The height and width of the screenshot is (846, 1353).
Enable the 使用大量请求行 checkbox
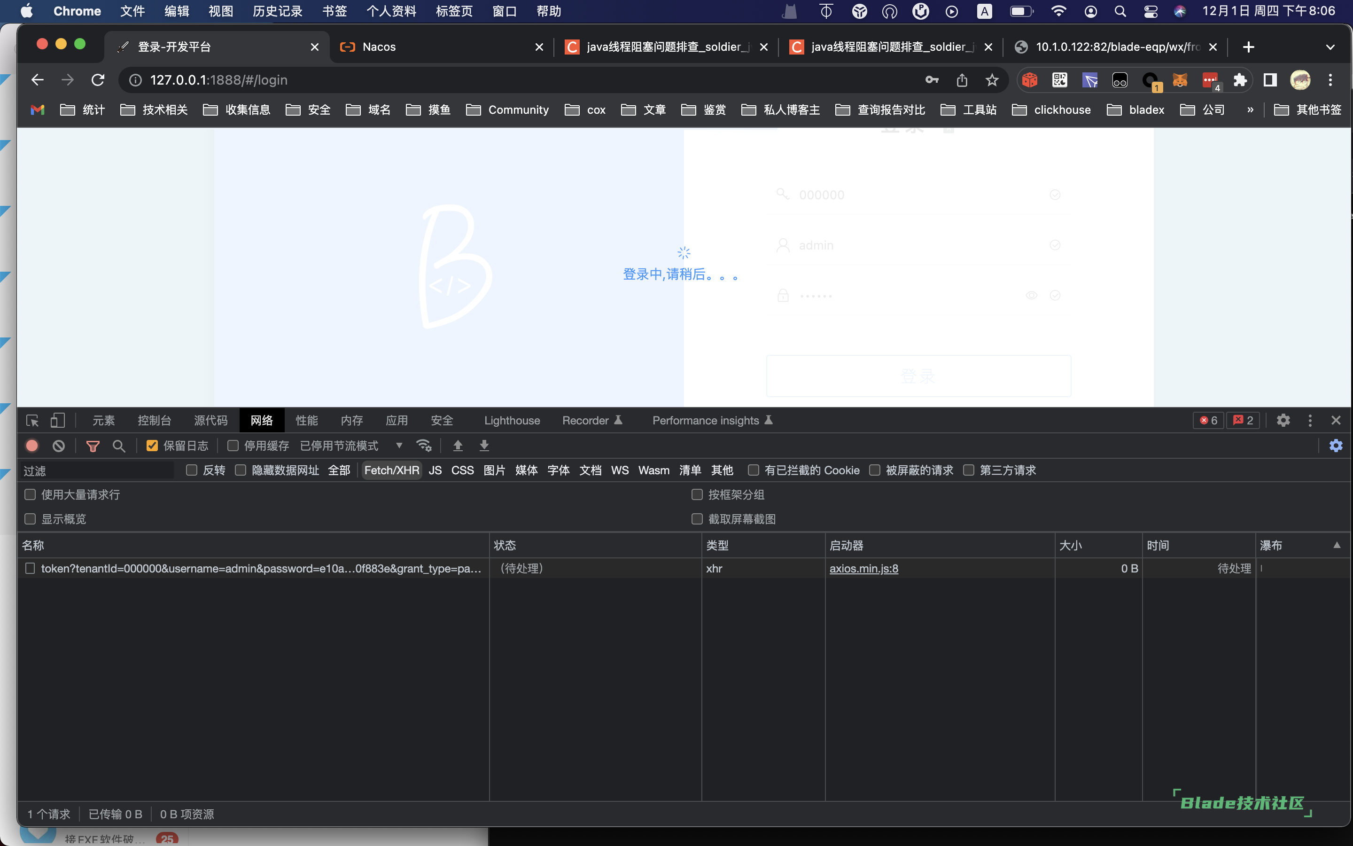(x=30, y=494)
